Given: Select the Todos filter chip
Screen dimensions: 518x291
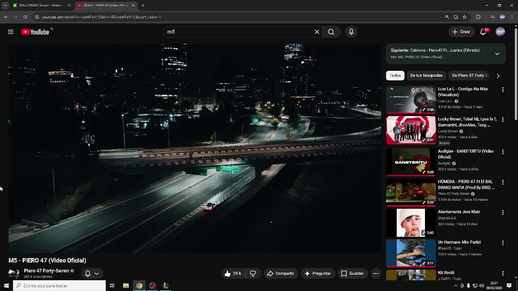Looking at the screenshot, I should click(x=395, y=76).
